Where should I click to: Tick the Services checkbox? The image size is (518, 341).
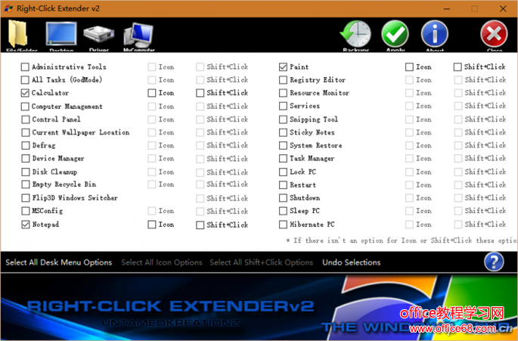tap(283, 106)
